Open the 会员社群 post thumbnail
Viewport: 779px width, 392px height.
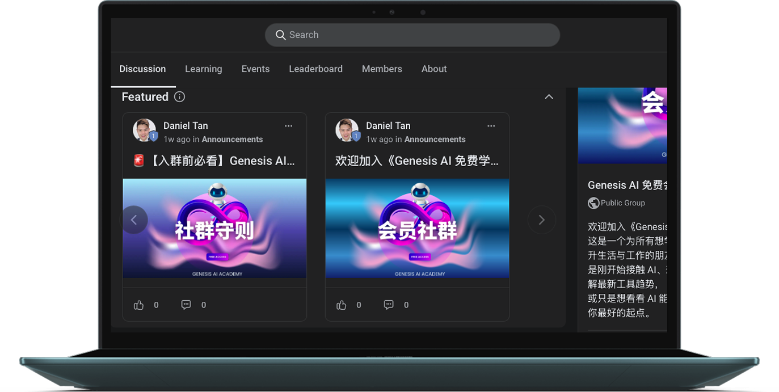pos(417,229)
